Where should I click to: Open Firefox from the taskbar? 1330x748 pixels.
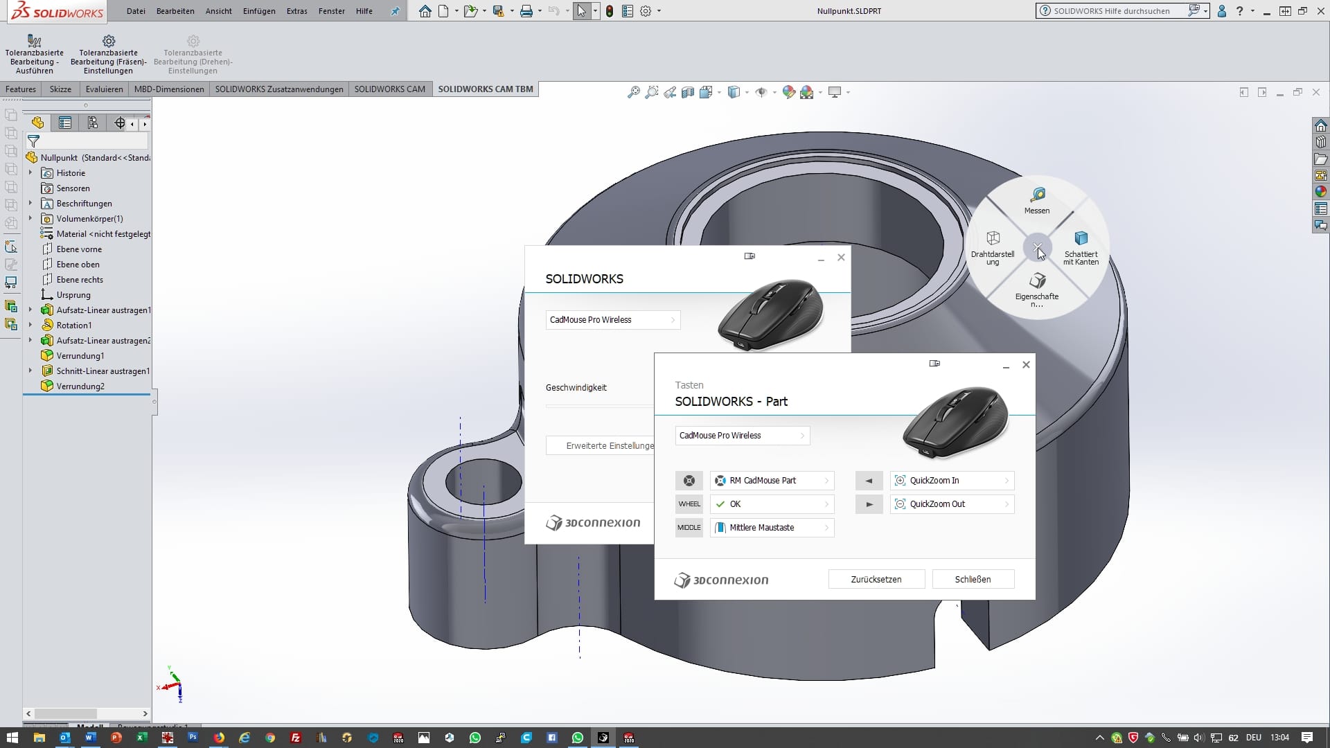tap(219, 738)
